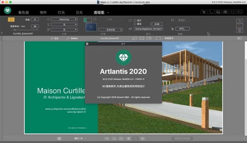Viewport: 247px width, 143px height.
Task: Open the SketchUp lighting dropdown
Action: [x=64, y=19]
